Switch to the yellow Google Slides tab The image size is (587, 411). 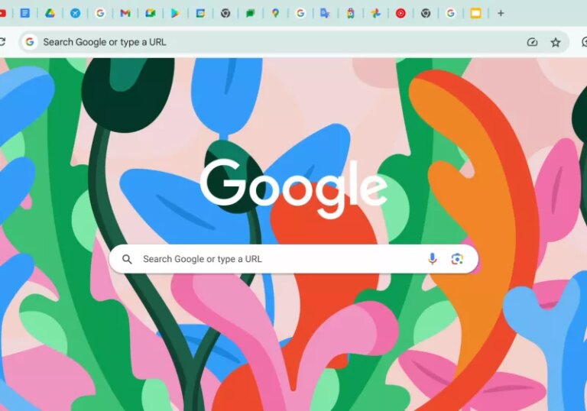pos(476,14)
